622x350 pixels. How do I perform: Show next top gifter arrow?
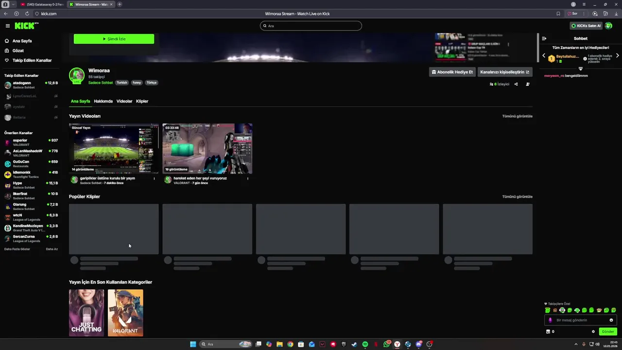618,56
